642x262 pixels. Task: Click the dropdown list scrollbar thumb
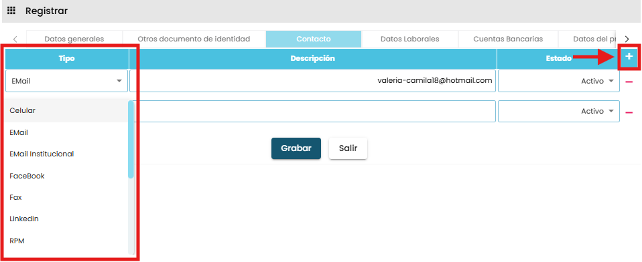tap(131, 139)
